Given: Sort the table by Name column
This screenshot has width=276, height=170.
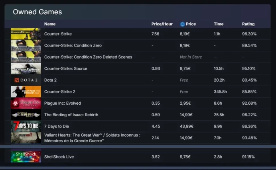Looking at the screenshot, I should (50, 24).
